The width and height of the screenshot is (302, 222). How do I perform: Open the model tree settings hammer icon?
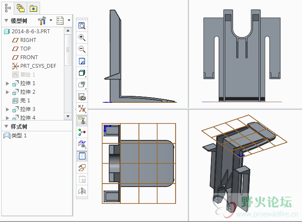(42, 21)
